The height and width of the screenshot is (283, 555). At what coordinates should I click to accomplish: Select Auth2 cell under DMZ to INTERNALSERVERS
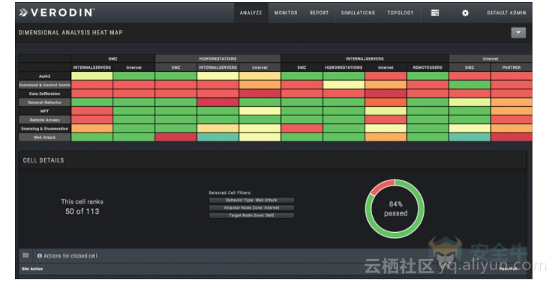click(92, 76)
